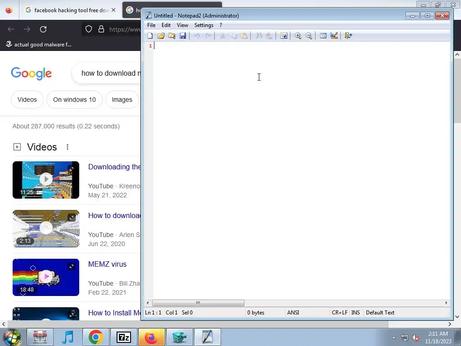The width and height of the screenshot is (461, 346).
Task: Open the Windows Start button
Action: (x=12, y=337)
